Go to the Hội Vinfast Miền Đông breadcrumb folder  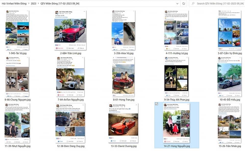click(x=14, y=4)
